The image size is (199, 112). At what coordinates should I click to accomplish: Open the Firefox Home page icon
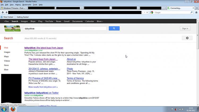[x=196, y=12]
